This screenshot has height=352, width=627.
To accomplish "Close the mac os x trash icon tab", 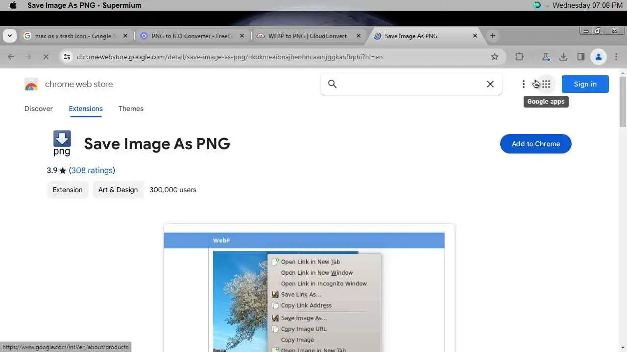I will click(x=125, y=36).
